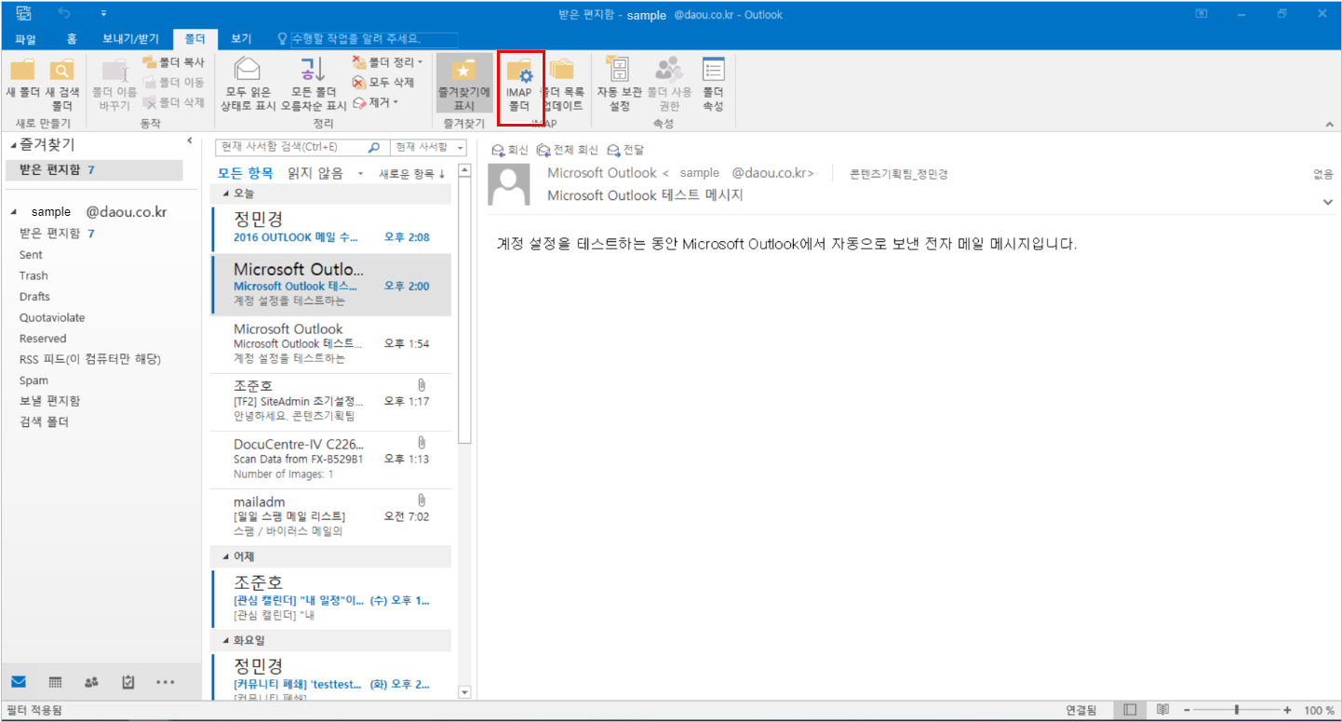1342x722 pixels.
Task: Click 전달 (Forward) in reading pane
Action: click(625, 150)
